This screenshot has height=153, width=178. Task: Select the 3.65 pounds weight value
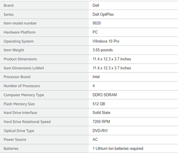coord(102,50)
